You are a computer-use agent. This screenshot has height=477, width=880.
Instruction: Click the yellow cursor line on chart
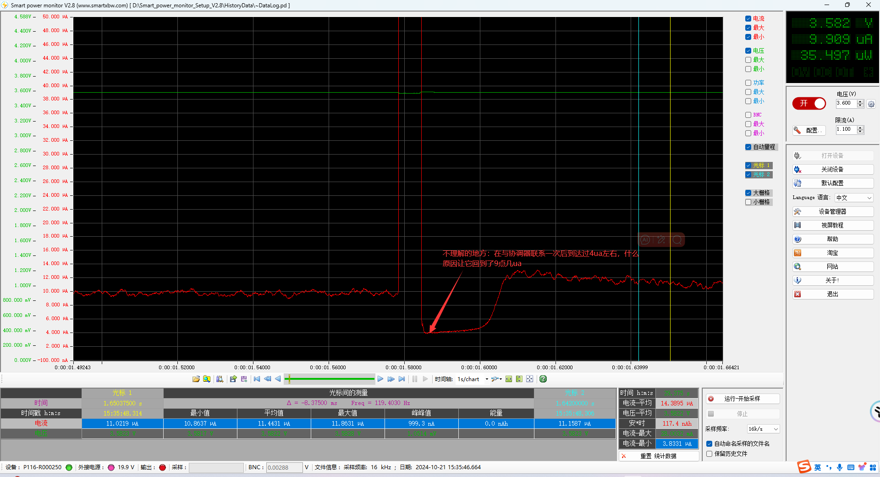click(x=670, y=188)
